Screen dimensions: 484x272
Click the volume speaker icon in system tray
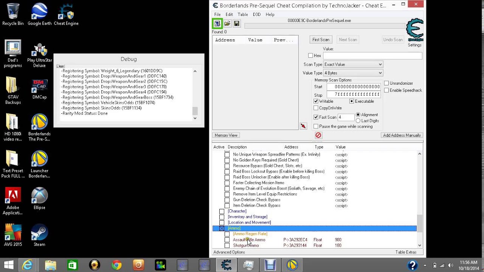(x=451, y=265)
